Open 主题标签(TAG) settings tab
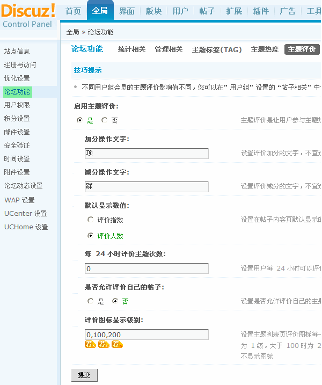Image resolution: width=322 pixels, height=385 pixels. pyautogui.click(x=217, y=49)
